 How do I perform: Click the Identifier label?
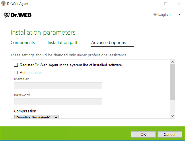[x=21, y=79]
